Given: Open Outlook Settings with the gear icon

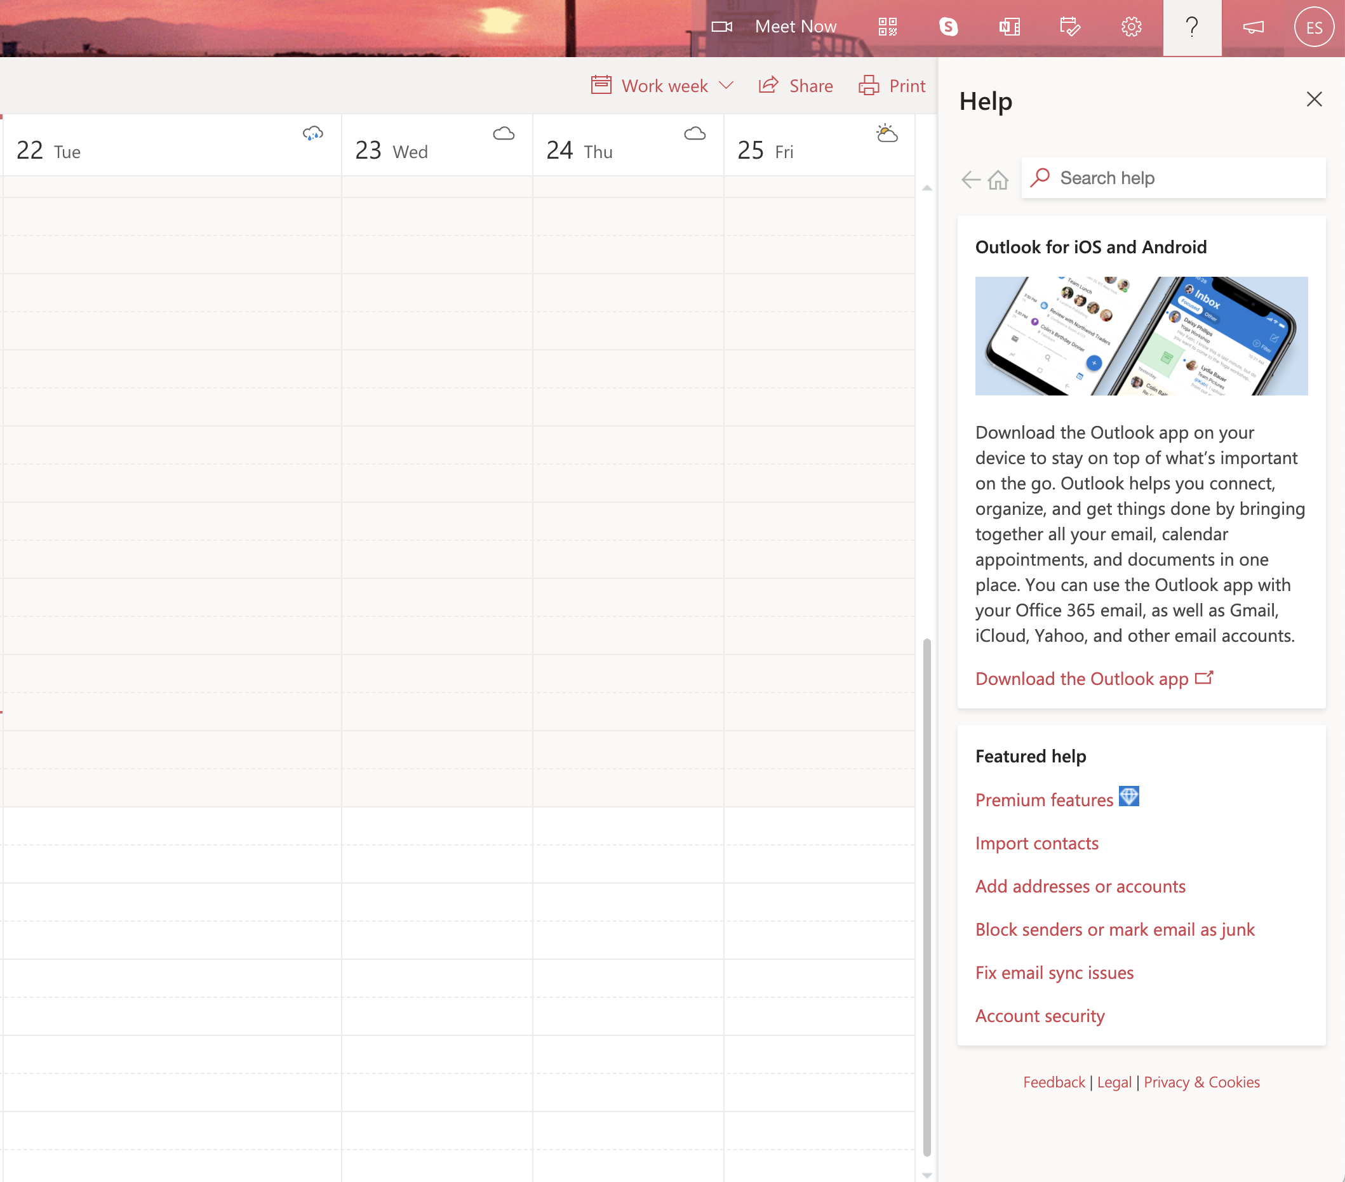Looking at the screenshot, I should 1131,27.
